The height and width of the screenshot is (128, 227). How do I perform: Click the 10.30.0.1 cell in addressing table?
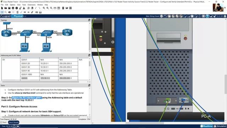point(49,67)
